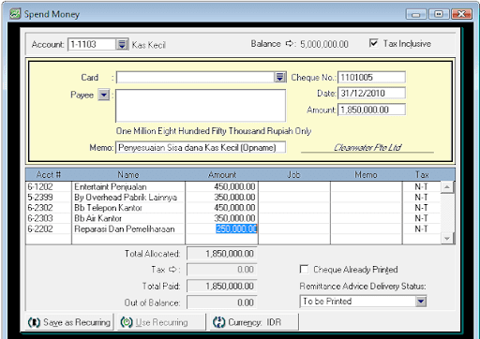Click the Reparasi Dan Pemeliharaan name cell

pos(128,228)
